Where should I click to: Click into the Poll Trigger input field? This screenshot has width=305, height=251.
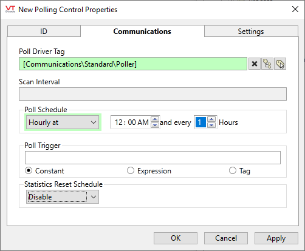152,158
